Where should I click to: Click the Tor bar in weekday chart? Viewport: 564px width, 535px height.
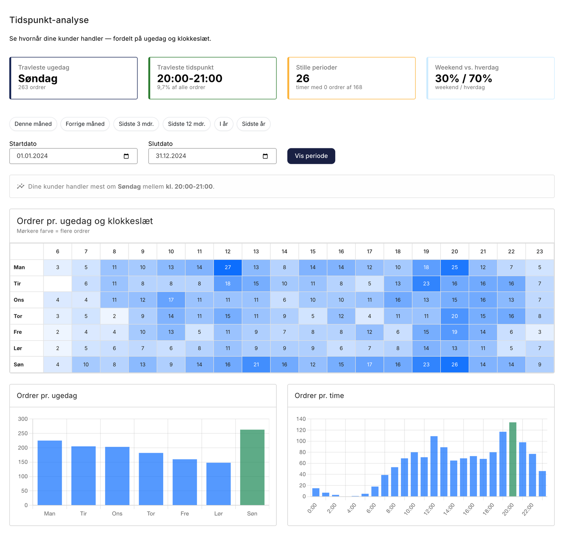[x=151, y=479]
